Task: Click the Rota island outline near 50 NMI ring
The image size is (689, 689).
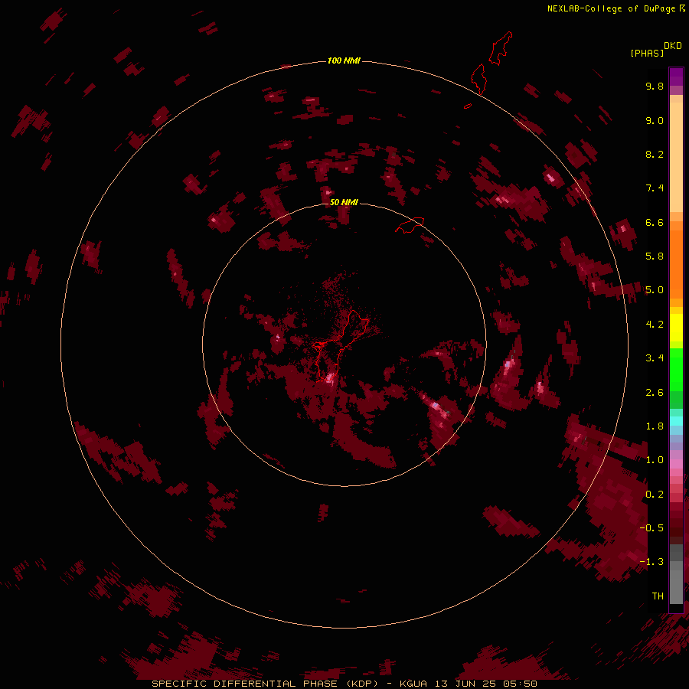Action: pyautogui.click(x=410, y=225)
